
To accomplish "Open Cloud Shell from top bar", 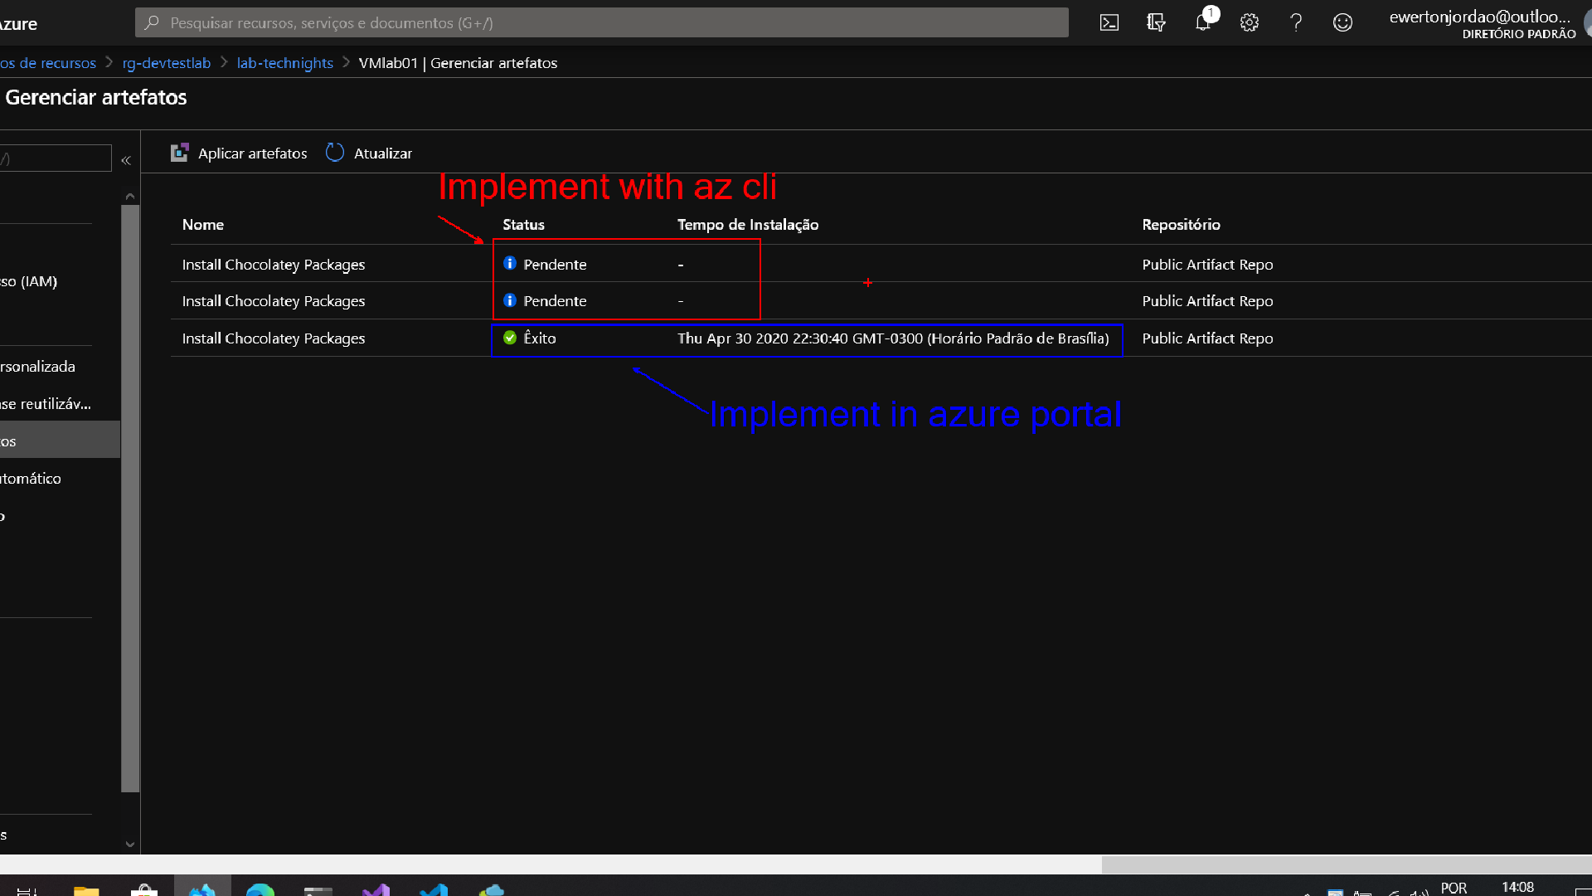I will (1109, 23).
